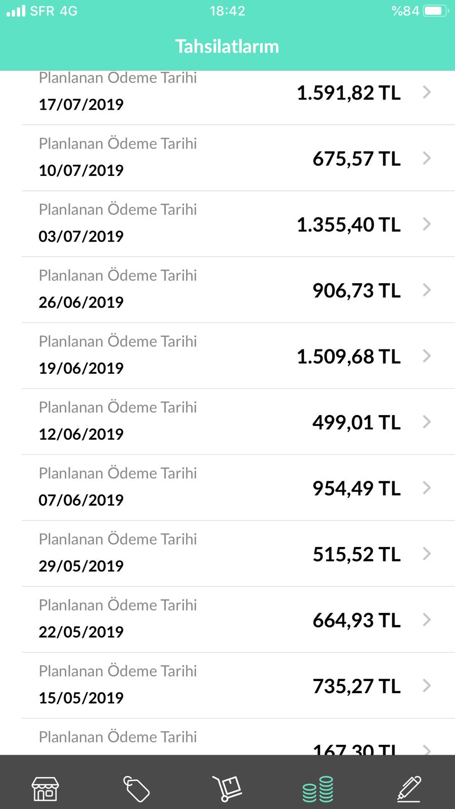The height and width of the screenshot is (809, 455).
Task: Open partially visible 167,30 TL payment
Action: tap(239, 737)
